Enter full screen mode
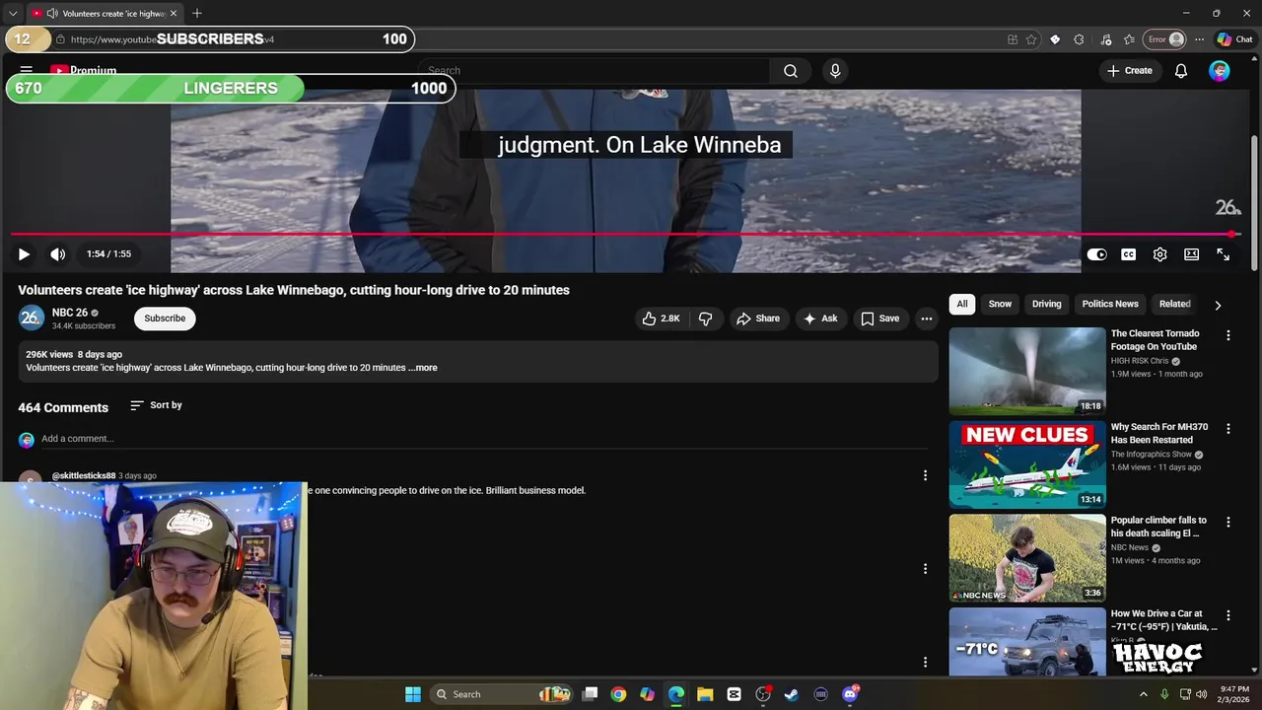 point(1223,254)
